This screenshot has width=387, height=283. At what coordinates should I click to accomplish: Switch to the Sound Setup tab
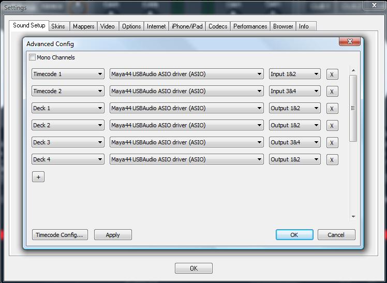click(29, 25)
